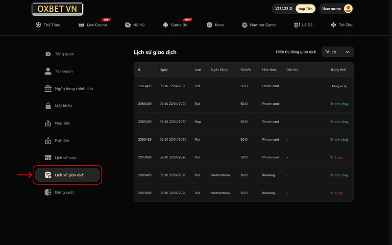
Task: Click the Nạp tiền deposit icon
Action: click(x=48, y=123)
